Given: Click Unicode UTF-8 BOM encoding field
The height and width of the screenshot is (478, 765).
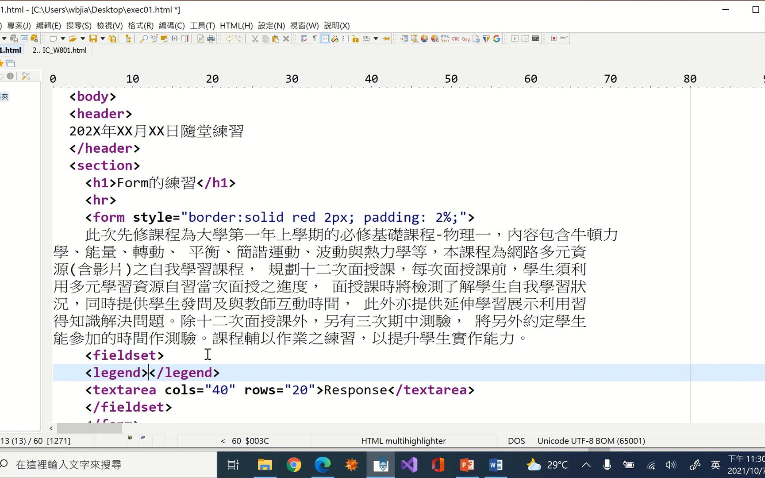Looking at the screenshot, I should click(x=591, y=441).
